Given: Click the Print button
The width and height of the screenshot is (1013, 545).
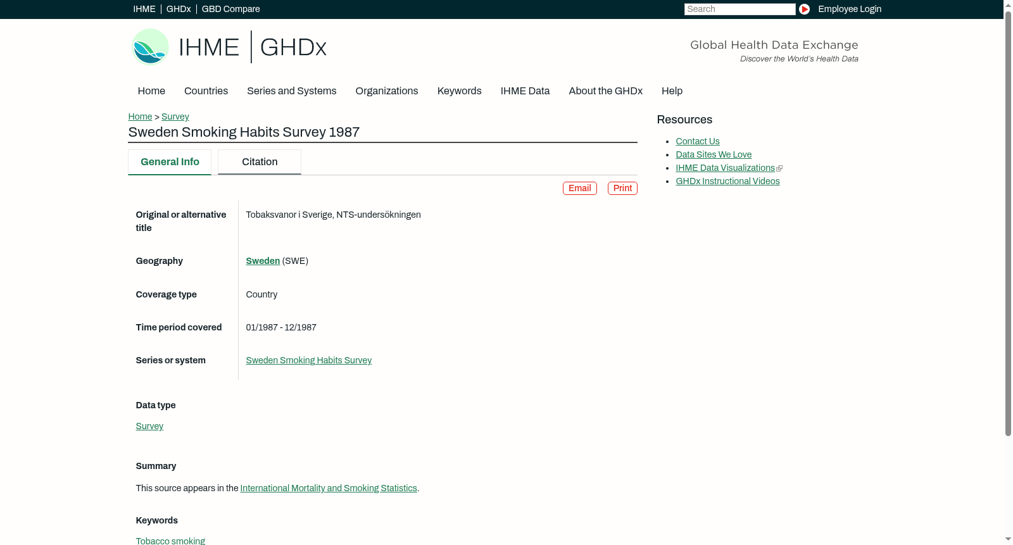Looking at the screenshot, I should click(x=622, y=189).
